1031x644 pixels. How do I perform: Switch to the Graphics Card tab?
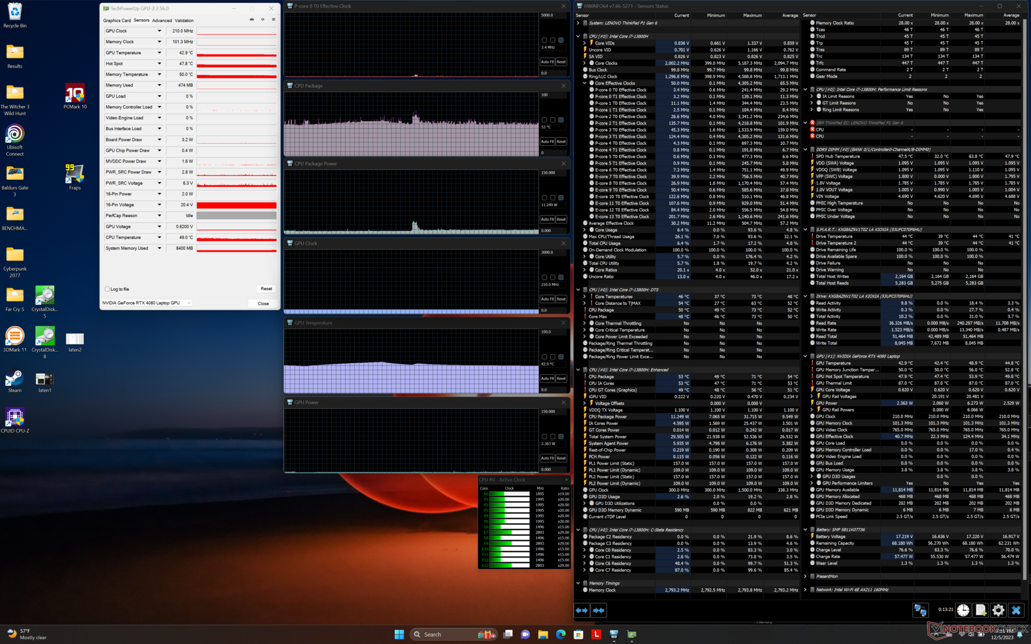pyautogui.click(x=117, y=20)
